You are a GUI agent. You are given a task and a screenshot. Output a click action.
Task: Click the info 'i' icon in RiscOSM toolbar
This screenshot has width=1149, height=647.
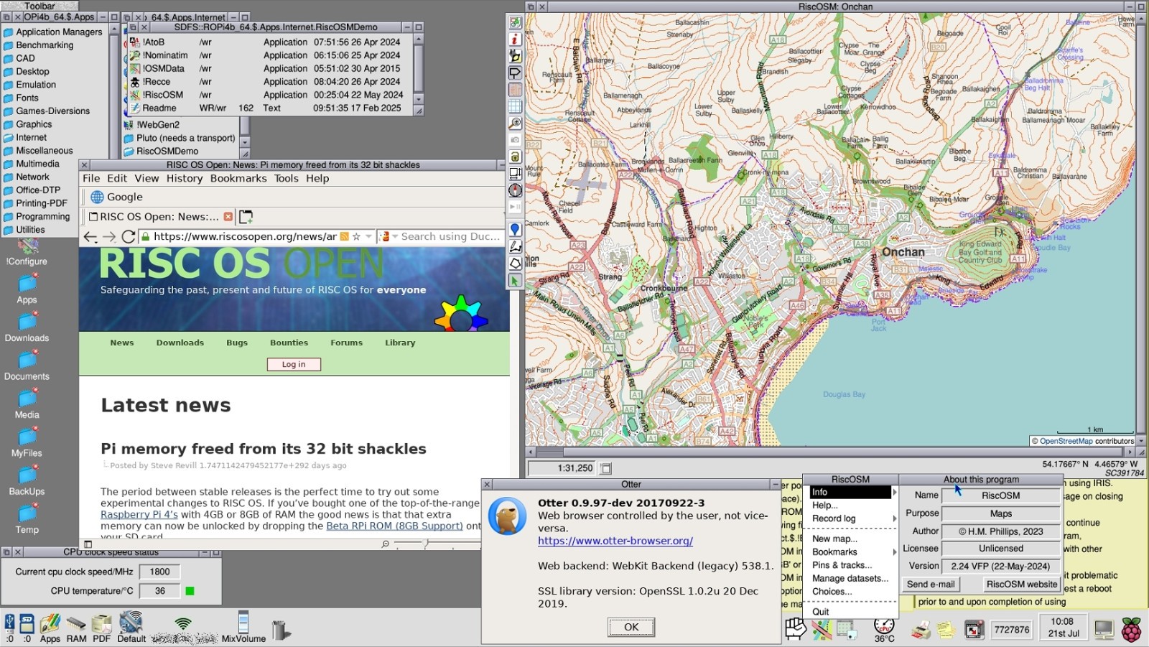click(515, 39)
